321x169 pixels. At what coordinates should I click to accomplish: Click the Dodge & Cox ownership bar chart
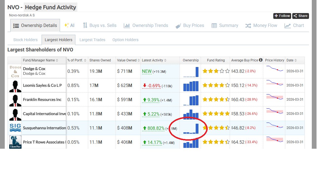pyautogui.click(x=191, y=72)
